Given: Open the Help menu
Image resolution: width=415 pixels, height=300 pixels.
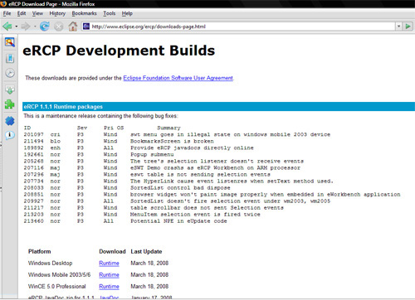Looking at the screenshot, I should coord(127,13).
